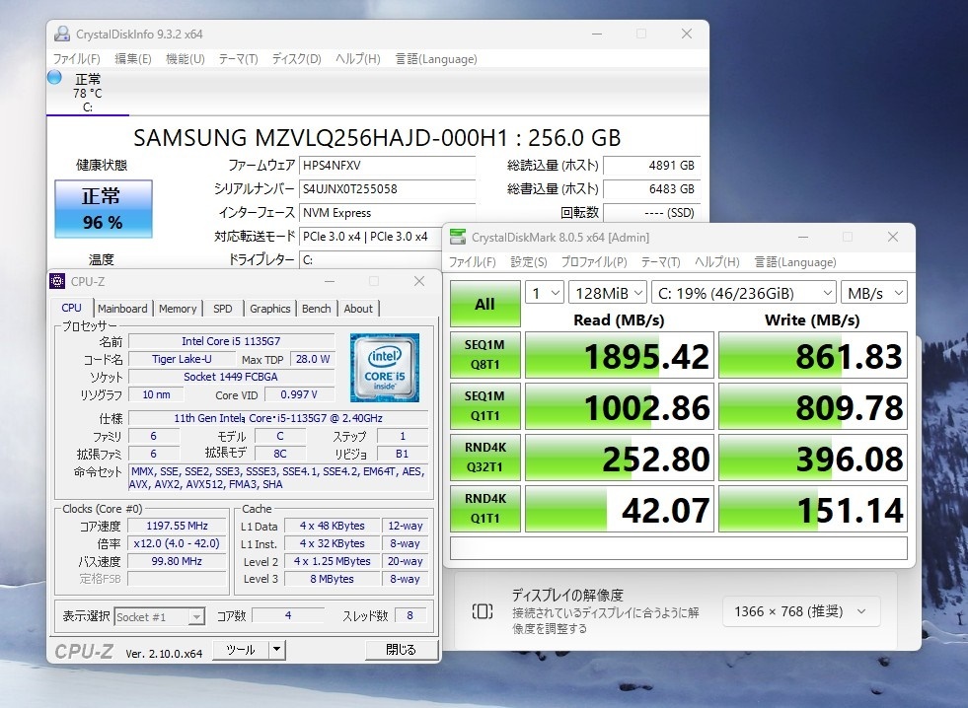Open the C: 19% drive selection dropdown

tap(744, 293)
